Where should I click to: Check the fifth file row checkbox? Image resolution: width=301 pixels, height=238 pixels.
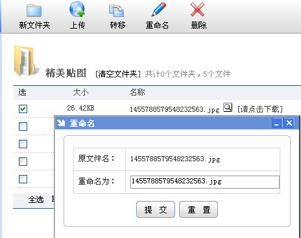click(x=23, y=179)
